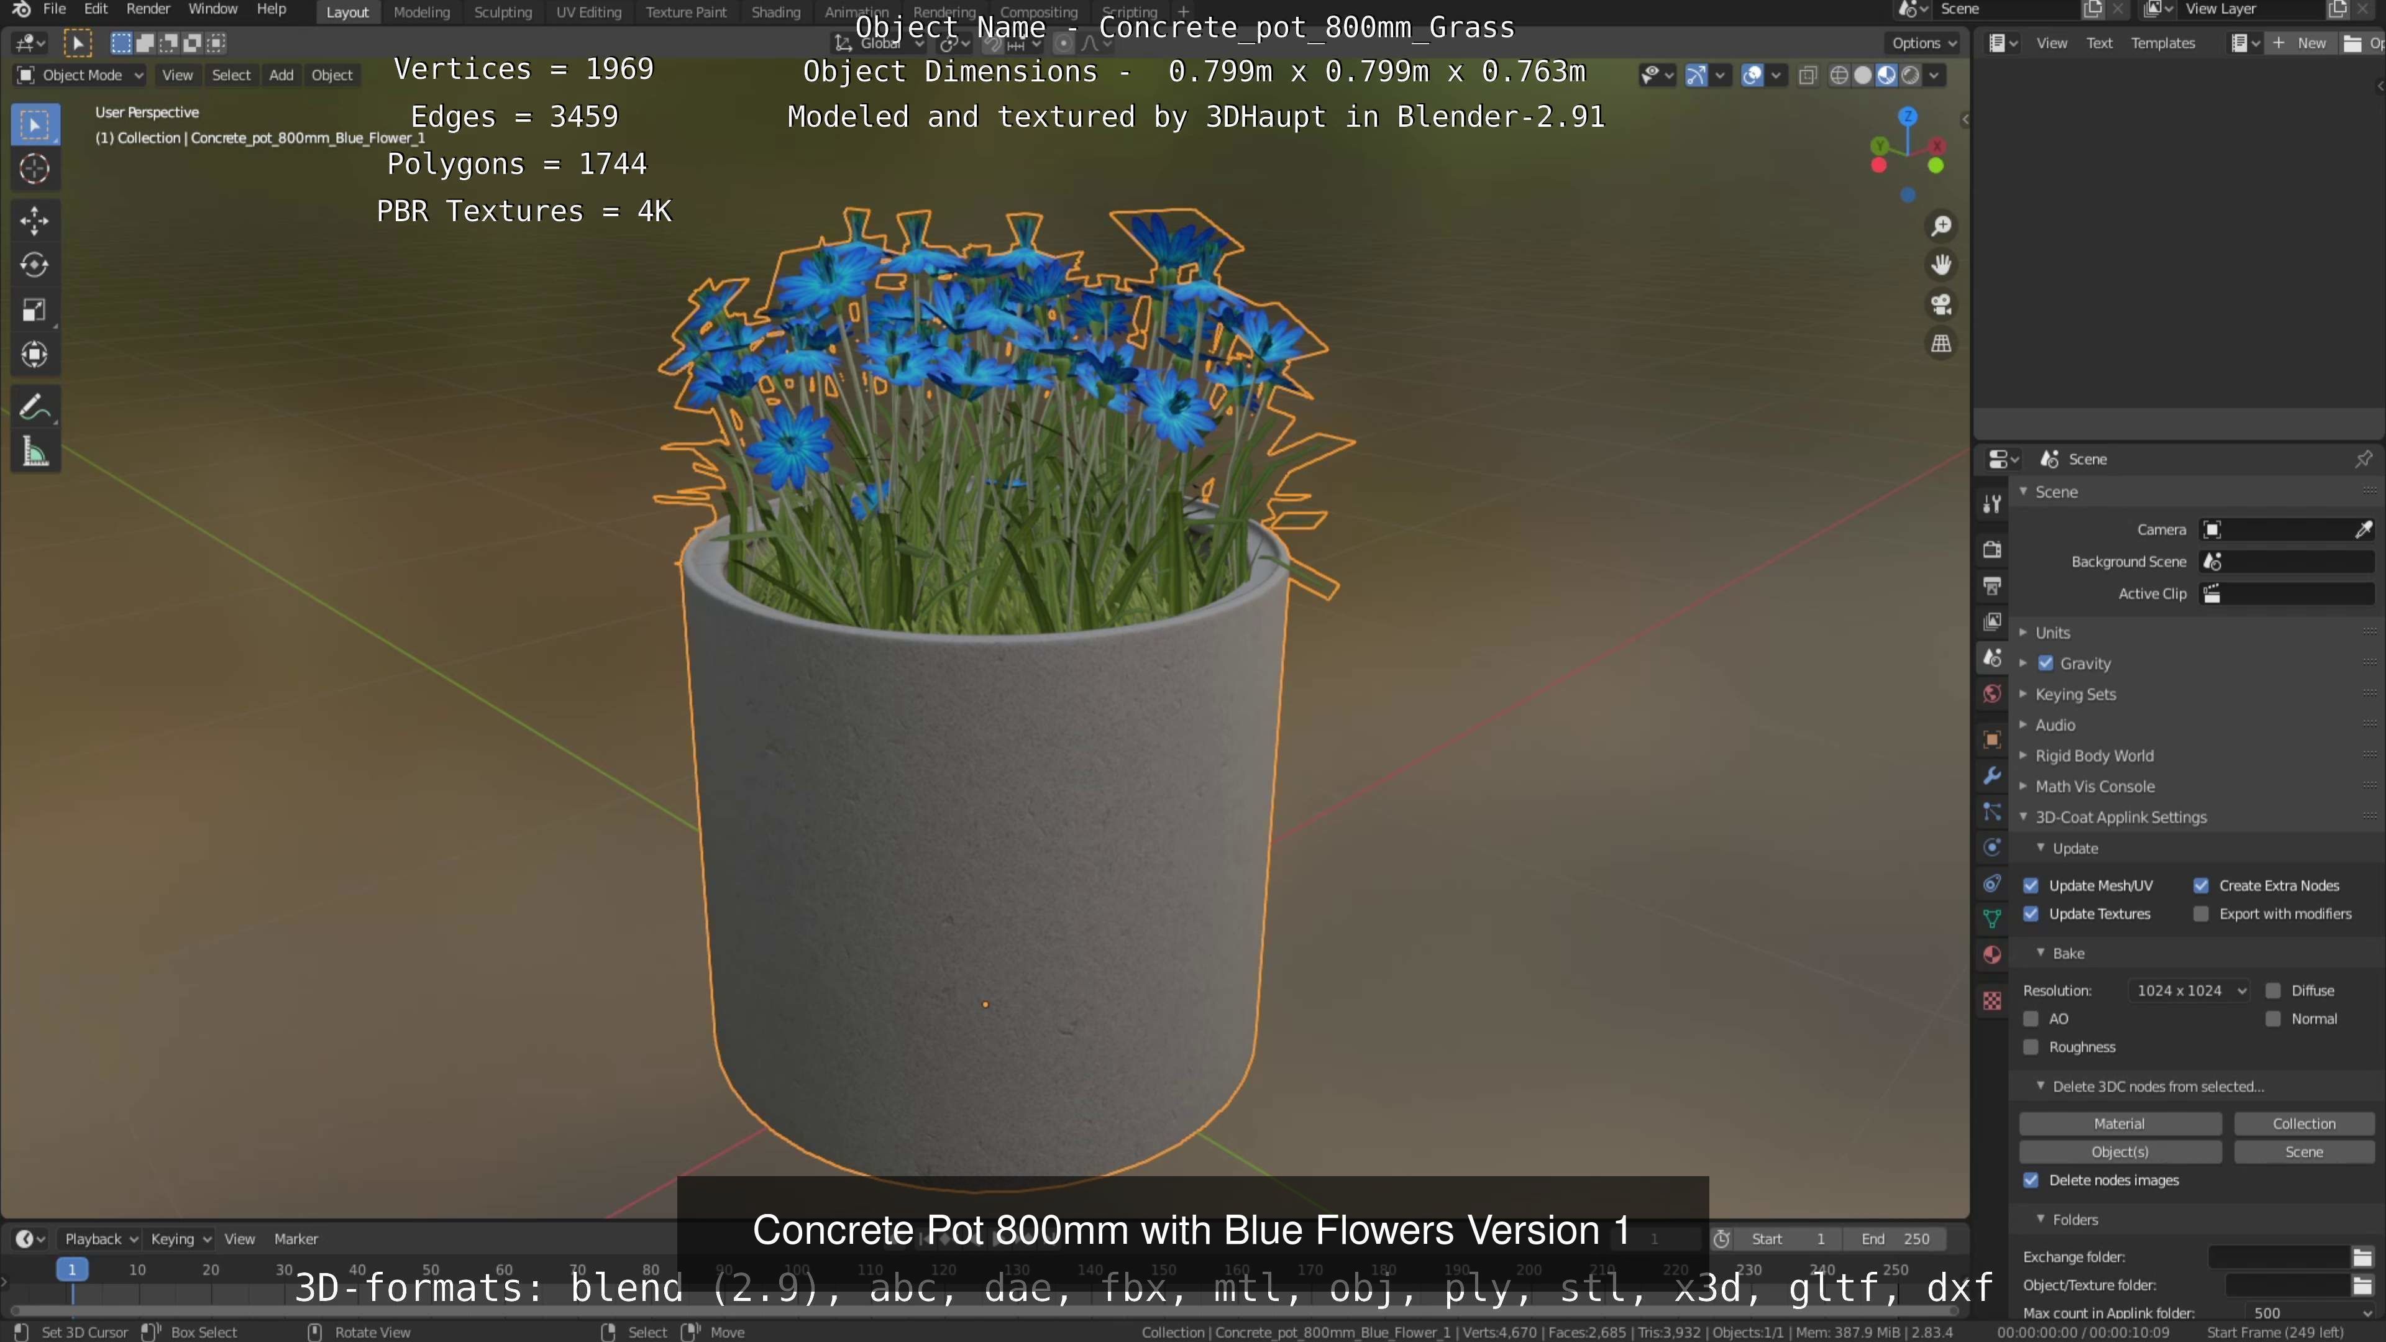
Task: Toggle Create Extra Nodes checkbox
Action: pyautogui.click(x=2201, y=885)
